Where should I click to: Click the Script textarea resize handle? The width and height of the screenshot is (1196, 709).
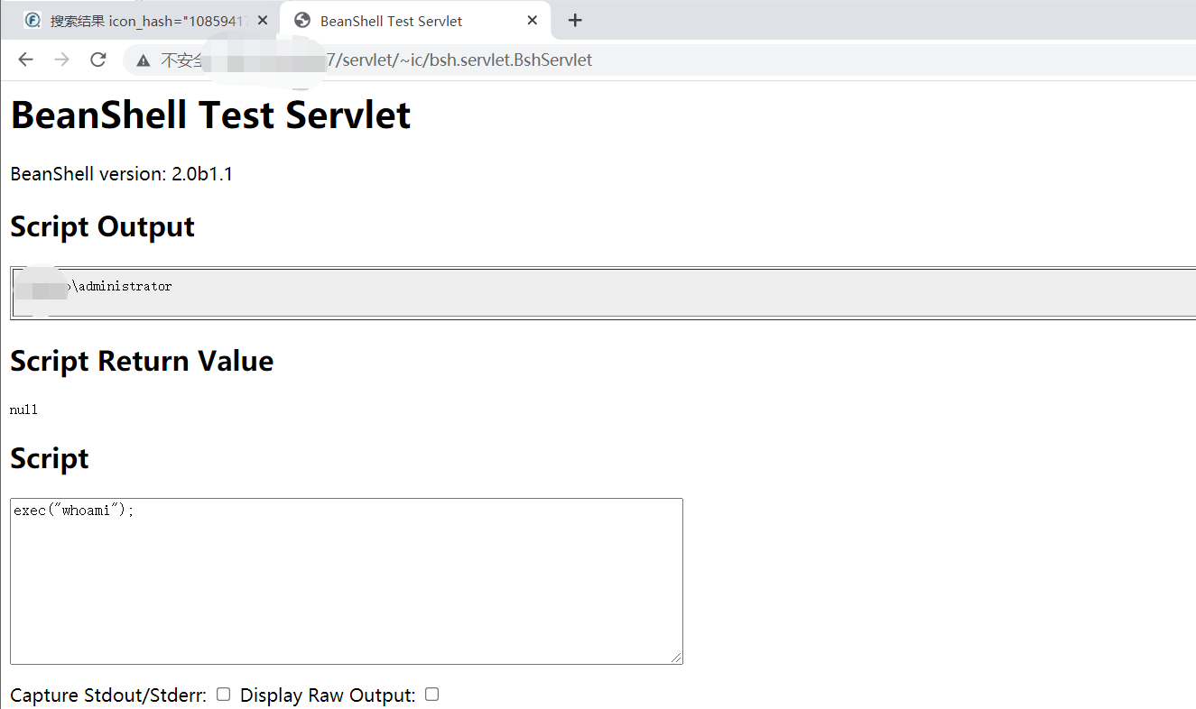[676, 658]
